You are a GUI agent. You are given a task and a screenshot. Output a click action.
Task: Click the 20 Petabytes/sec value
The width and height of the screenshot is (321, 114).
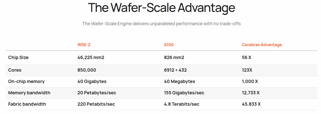(97, 93)
